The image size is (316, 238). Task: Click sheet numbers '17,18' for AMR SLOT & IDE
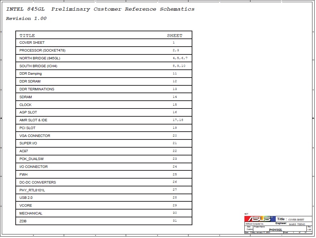178,120
